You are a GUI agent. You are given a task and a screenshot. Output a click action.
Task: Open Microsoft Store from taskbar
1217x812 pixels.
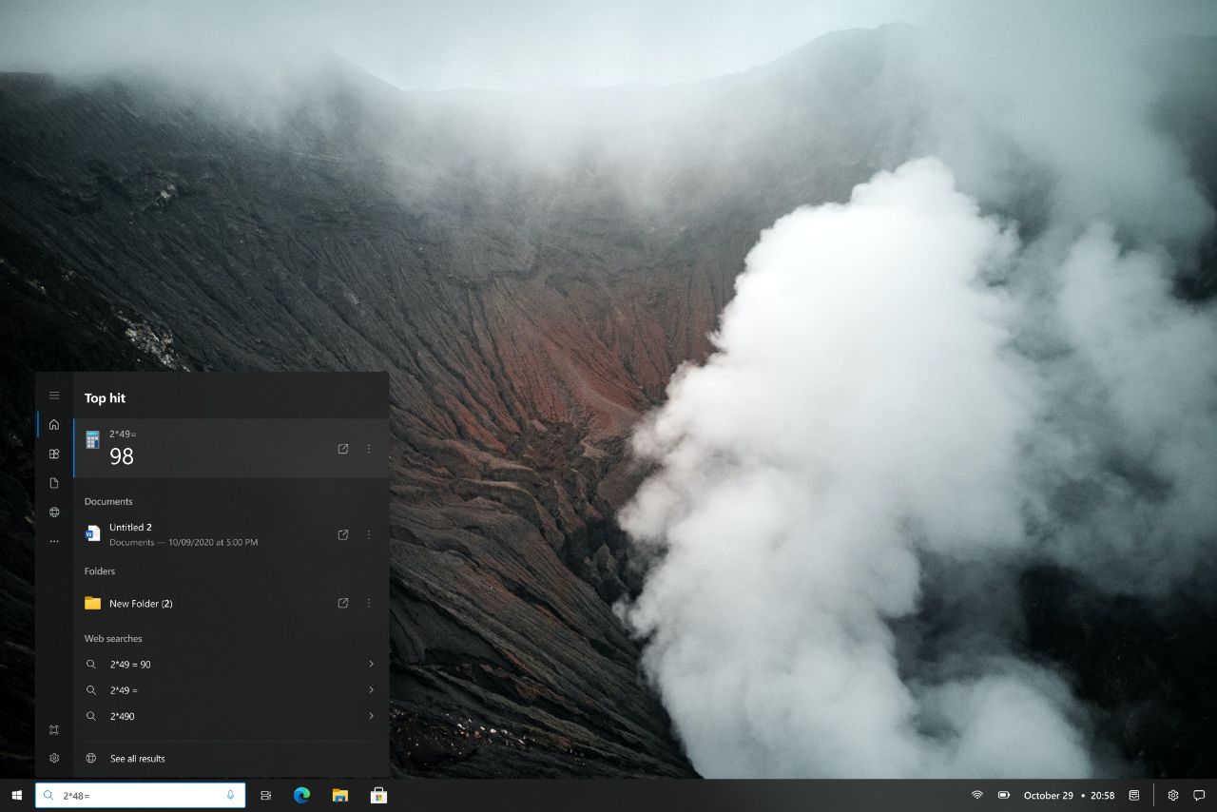tap(378, 795)
